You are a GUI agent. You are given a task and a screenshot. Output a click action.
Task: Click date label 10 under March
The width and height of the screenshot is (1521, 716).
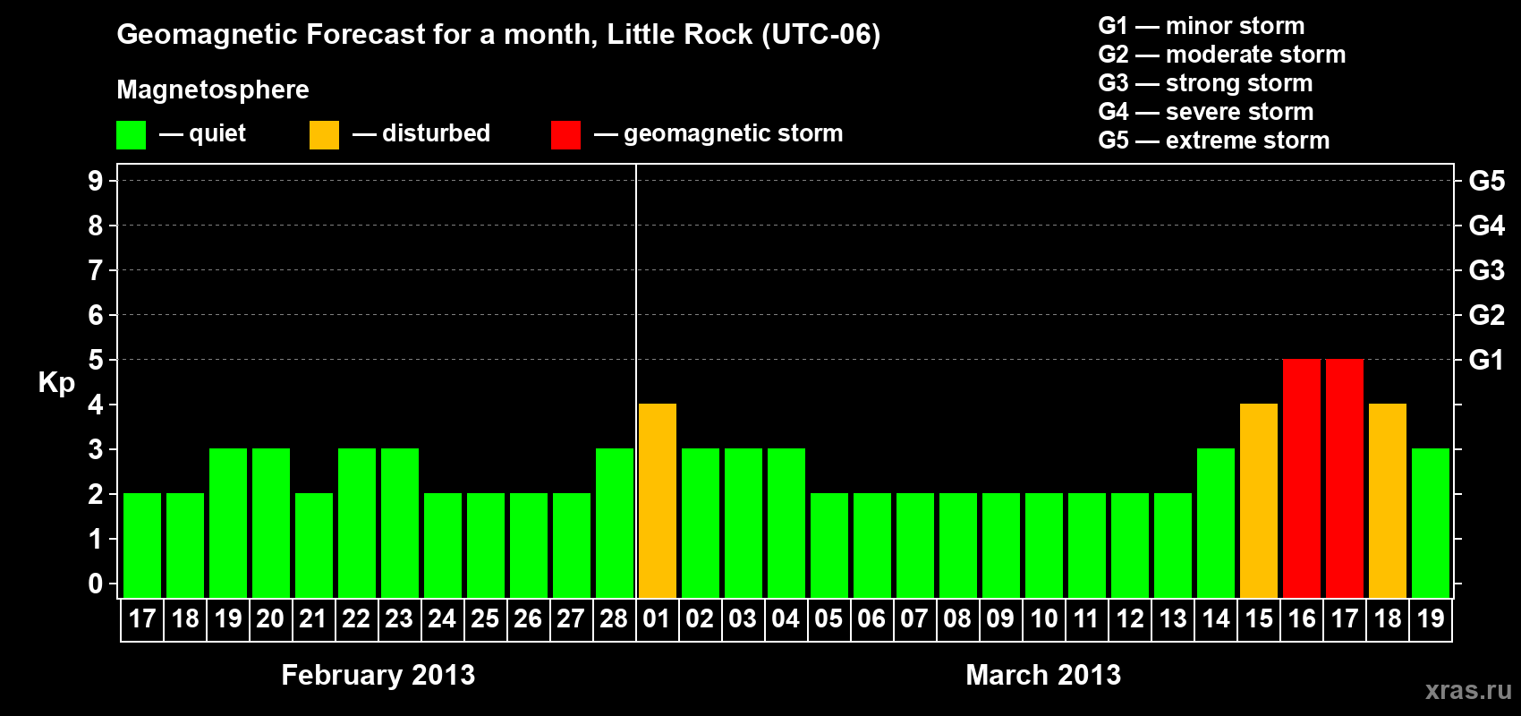pos(1043,618)
